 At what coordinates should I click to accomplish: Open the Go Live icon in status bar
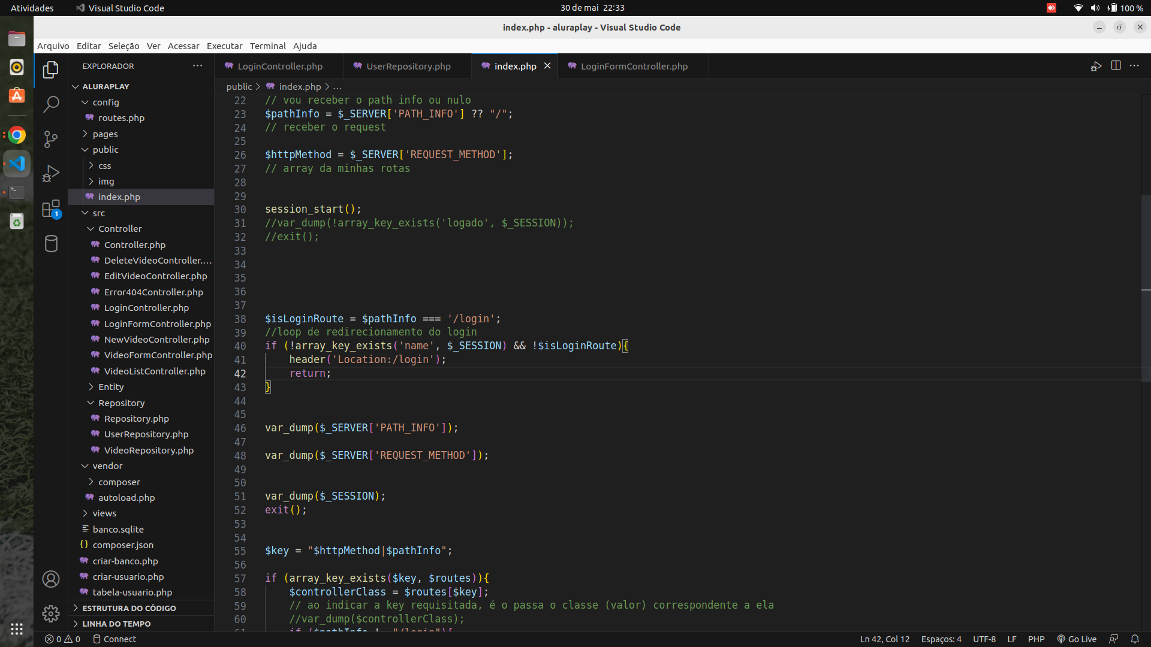pos(1077,639)
